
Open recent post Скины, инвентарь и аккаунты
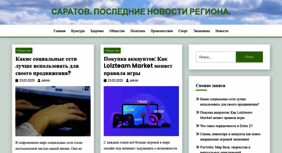[230, 137]
